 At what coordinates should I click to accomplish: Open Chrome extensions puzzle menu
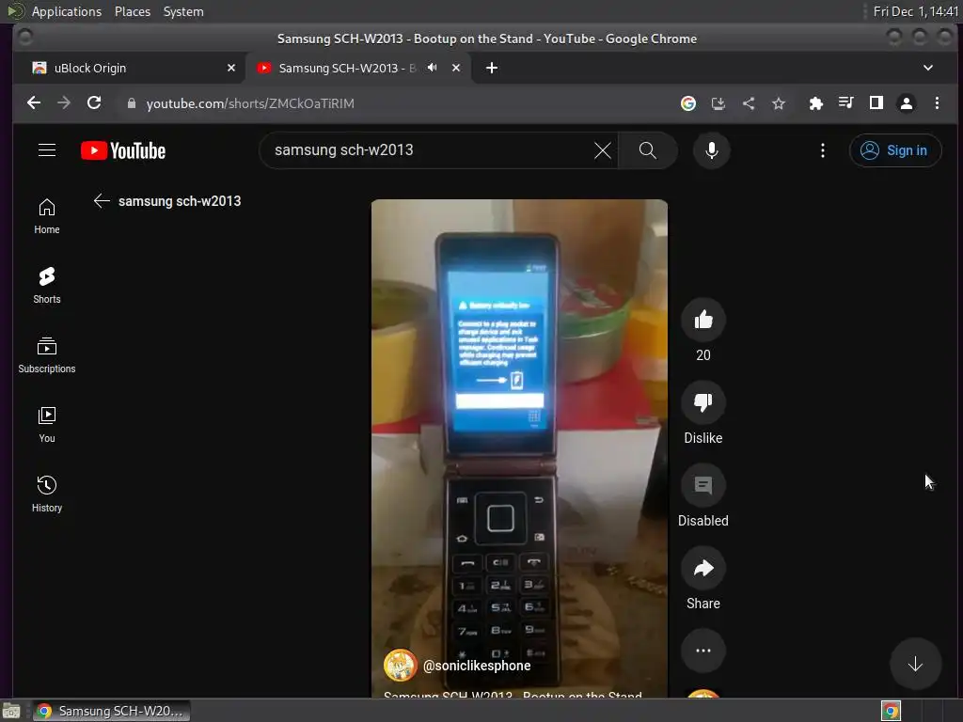click(x=815, y=103)
